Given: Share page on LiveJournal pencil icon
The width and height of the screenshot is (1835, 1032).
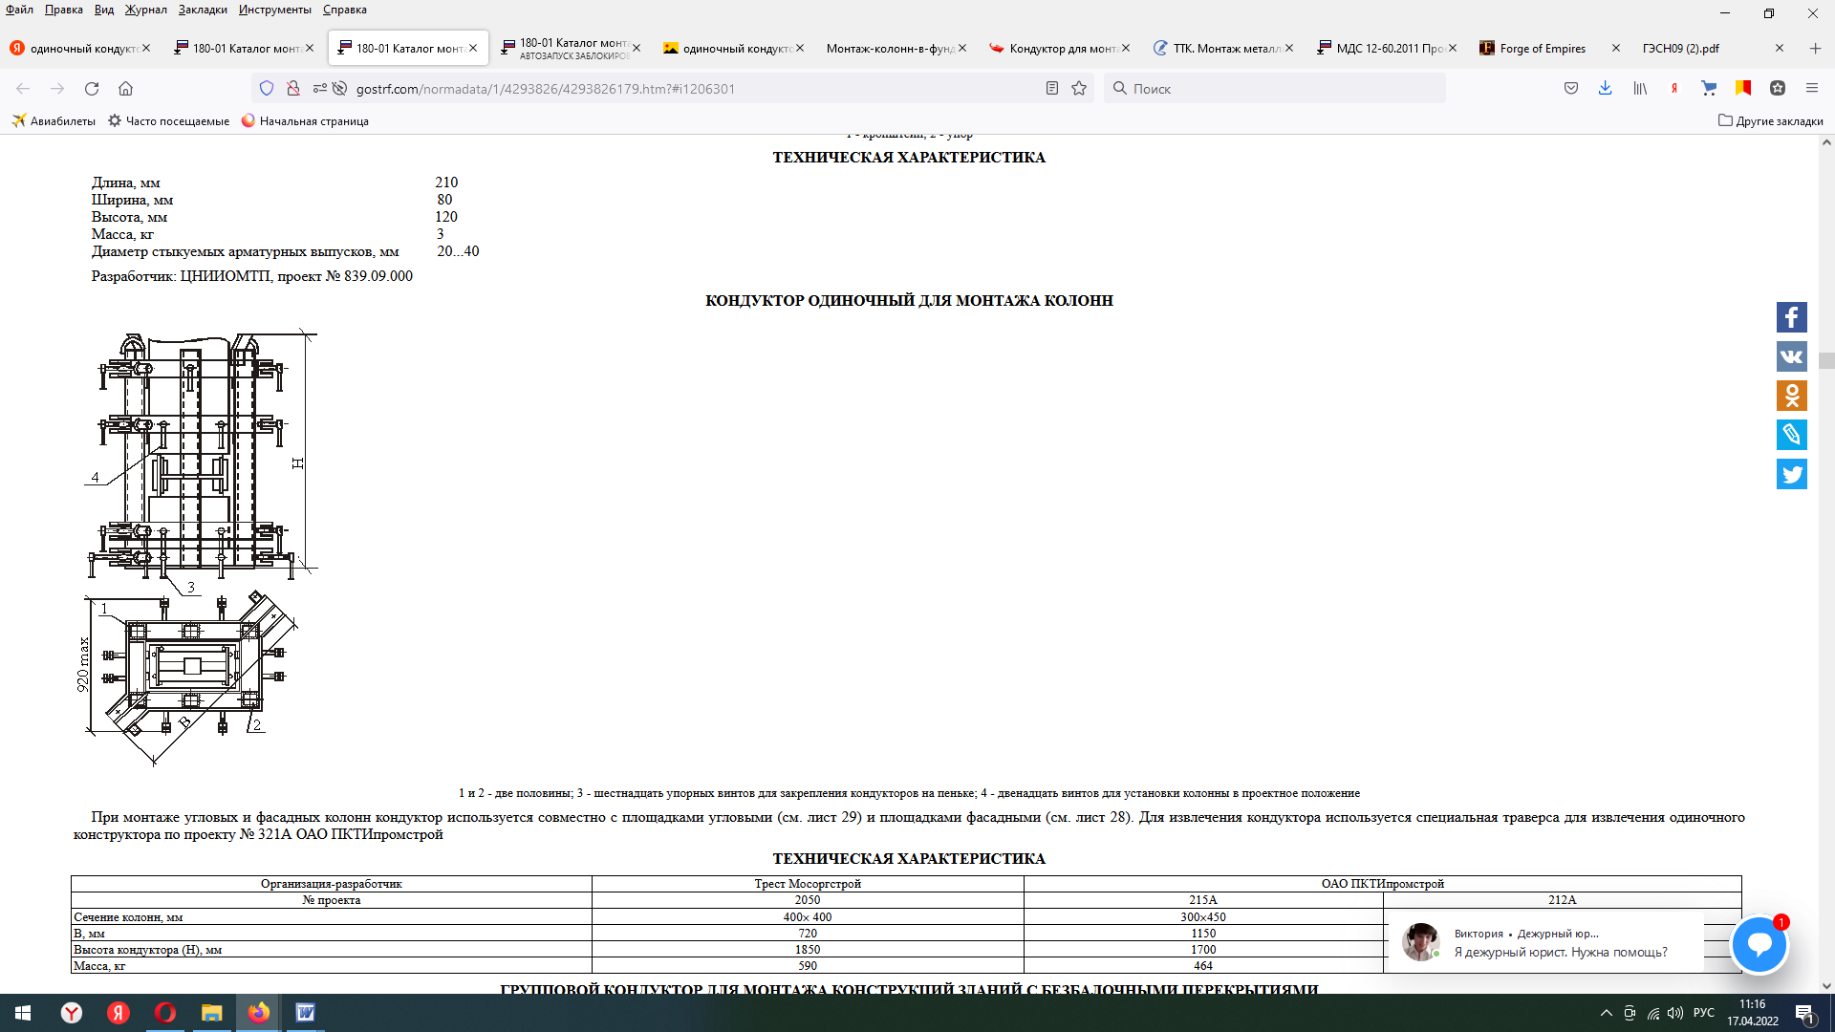Looking at the screenshot, I should coord(1792,435).
